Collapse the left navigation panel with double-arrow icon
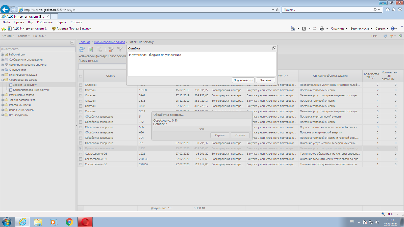 tap(72, 43)
